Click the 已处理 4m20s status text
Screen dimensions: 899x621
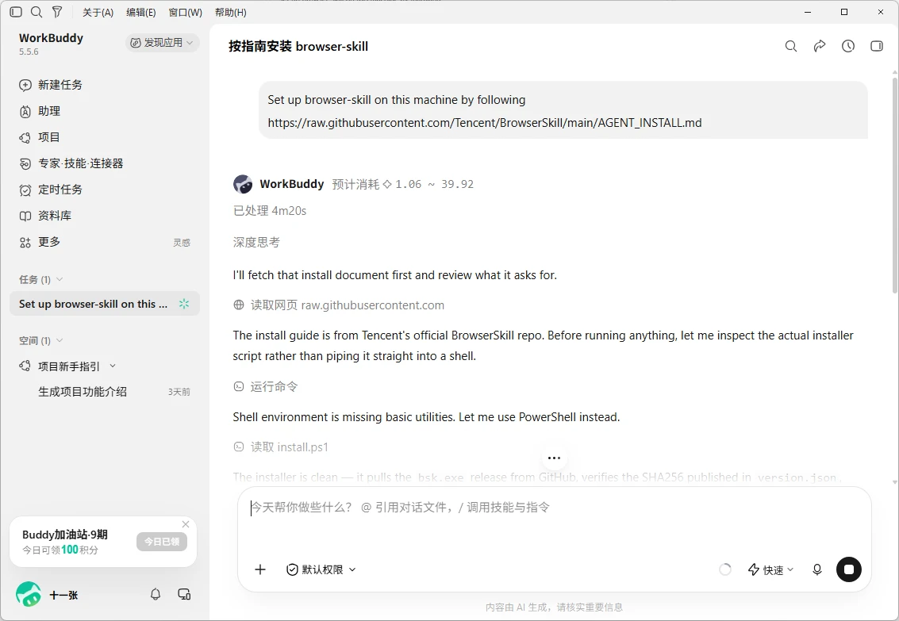pyautogui.click(x=270, y=211)
